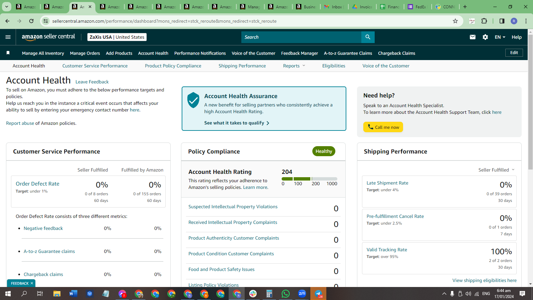Open WhatsApp from the taskbar
The width and height of the screenshot is (533, 300).
coord(286,294)
